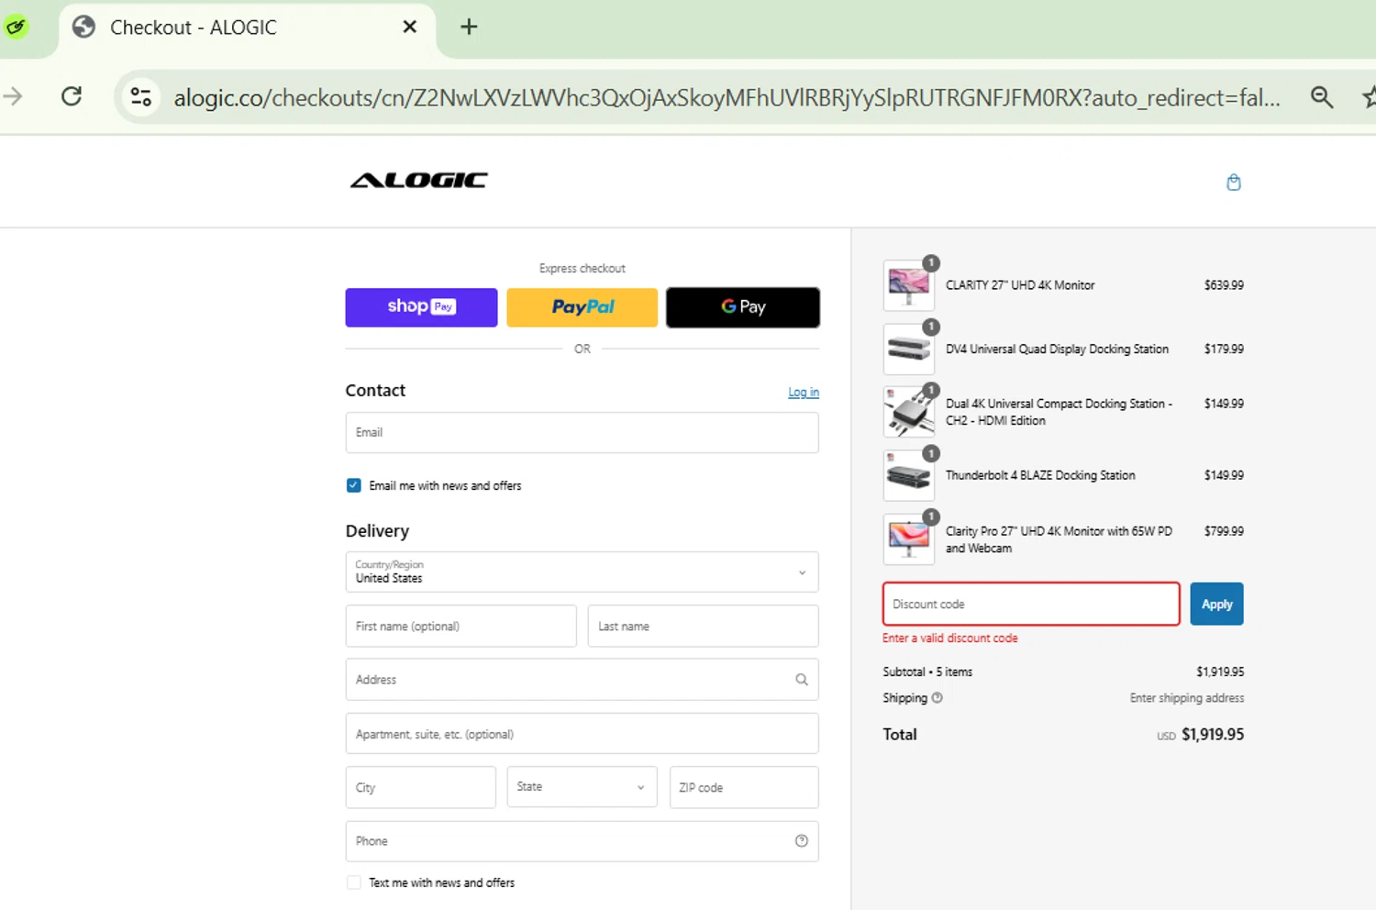Click the help icon in Phone field
Image resolution: width=1376 pixels, height=910 pixels.
coord(802,841)
